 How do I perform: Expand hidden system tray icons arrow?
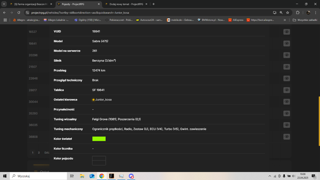click(x=269, y=176)
